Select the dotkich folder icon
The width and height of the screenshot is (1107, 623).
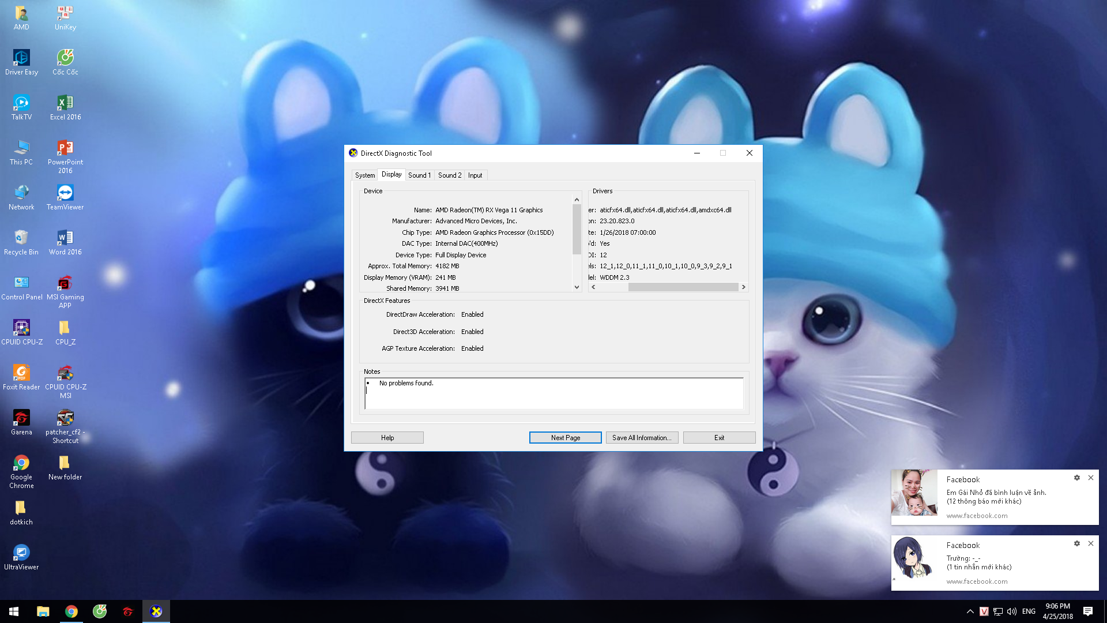coord(21,512)
